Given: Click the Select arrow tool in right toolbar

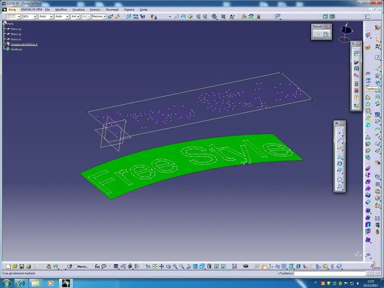Looking at the screenshot, I should pos(377,39).
